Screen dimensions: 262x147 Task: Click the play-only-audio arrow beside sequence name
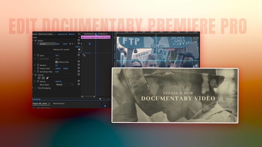pos(79,34)
